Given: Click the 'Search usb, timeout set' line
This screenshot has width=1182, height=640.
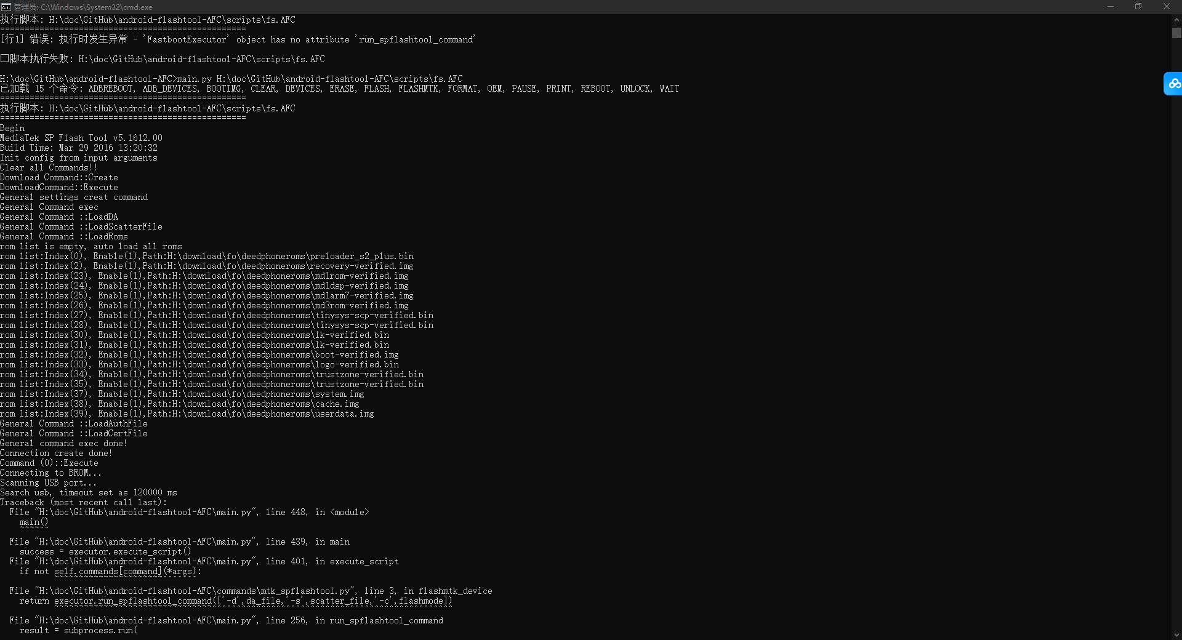Looking at the screenshot, I should point(89,493).
